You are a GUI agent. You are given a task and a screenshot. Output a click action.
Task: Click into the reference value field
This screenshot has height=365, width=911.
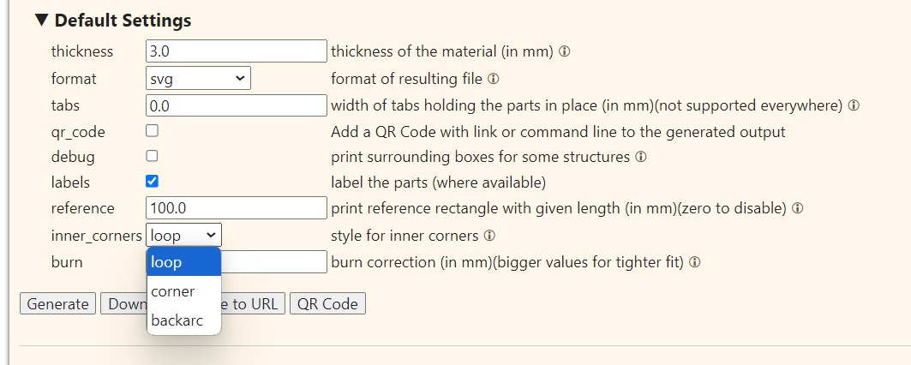[x=237, y=208]
